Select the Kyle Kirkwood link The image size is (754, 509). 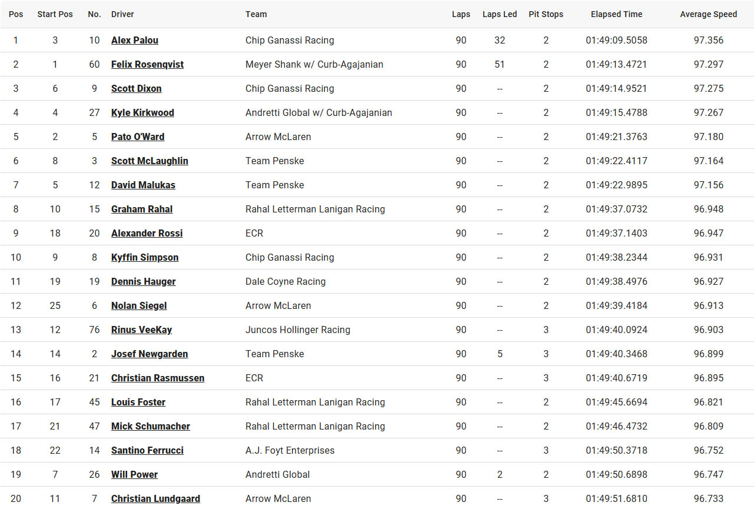click(142, 113)
